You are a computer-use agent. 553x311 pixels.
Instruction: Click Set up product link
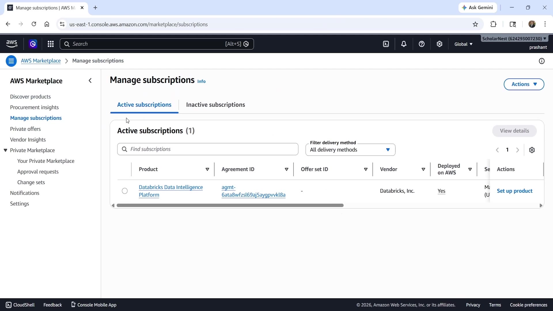[515, 191]
